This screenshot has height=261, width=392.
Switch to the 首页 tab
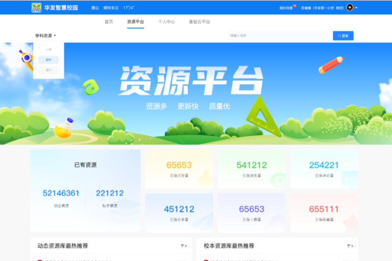click(109, 22)
